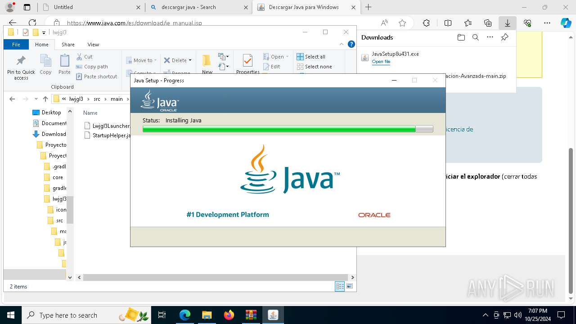This screenshot has height=324, width=576.
Task: Switch to descargar java Search tab
Action: 198,7
